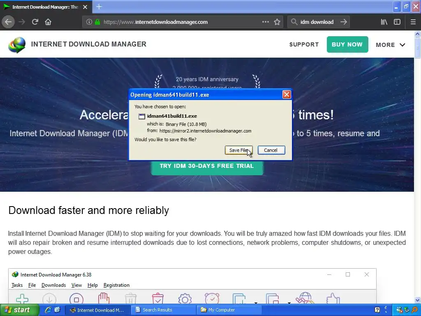The width and height of the screenshot is (421, 316).
Task: Open the Library bookshelf icon
Action: [x=384, y=22]
